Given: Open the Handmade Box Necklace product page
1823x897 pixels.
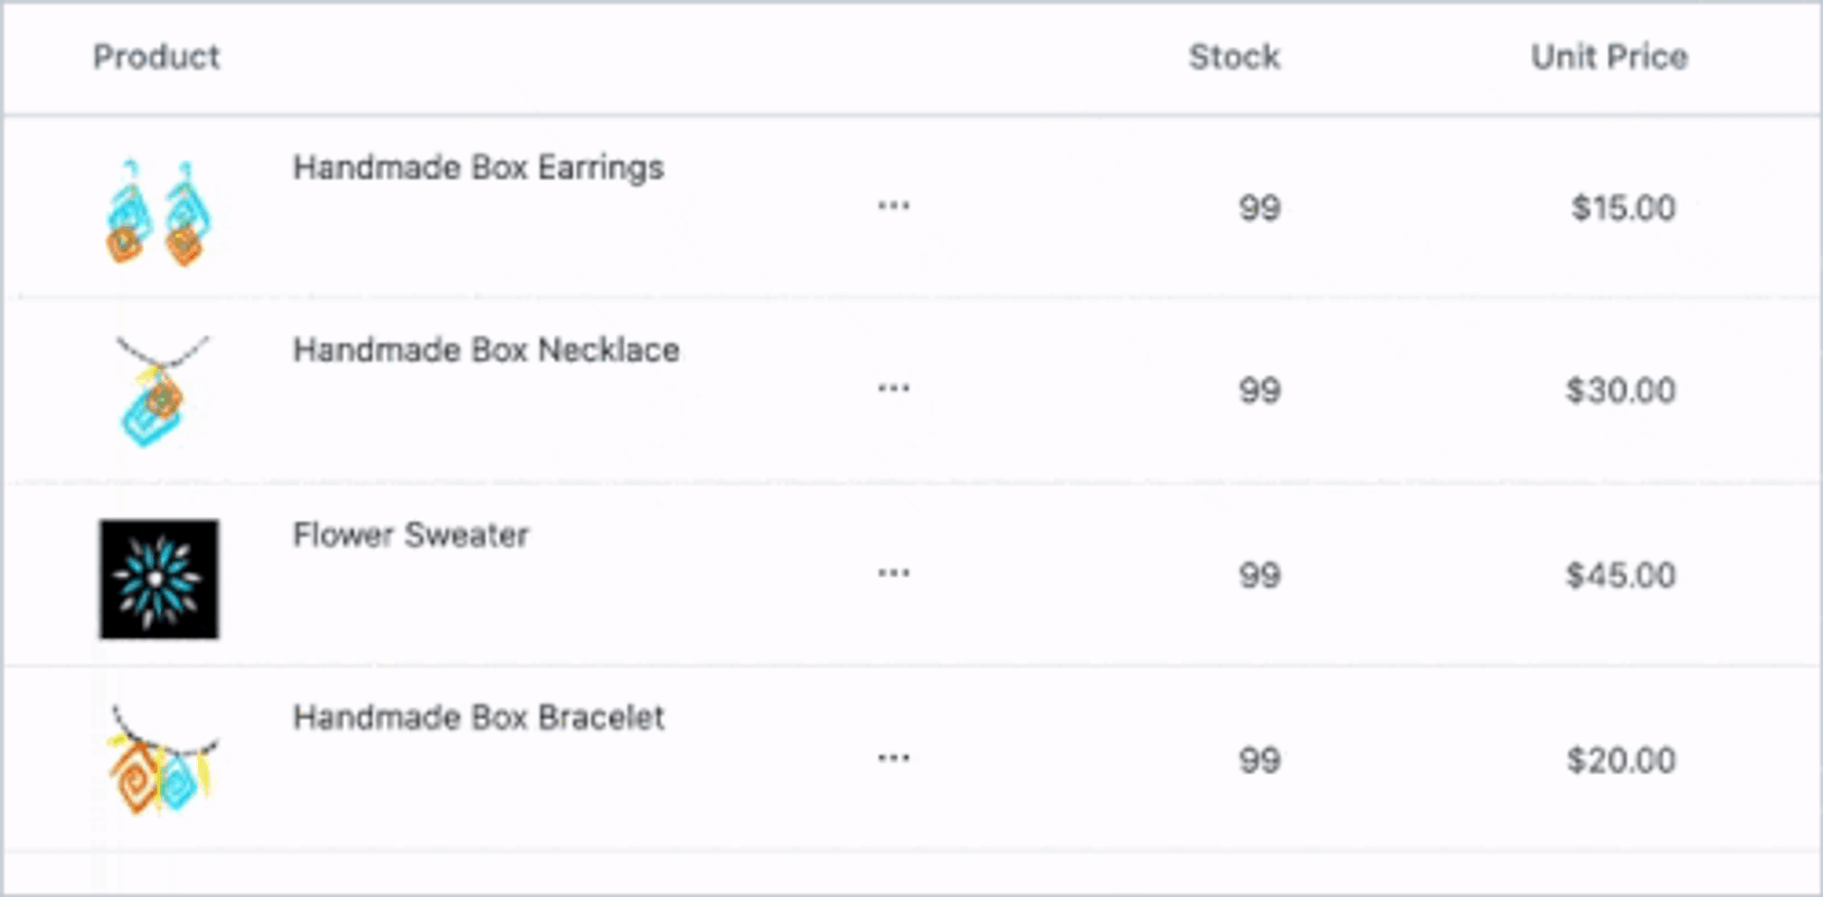Looking at the screenshot, I should (486, 350).
